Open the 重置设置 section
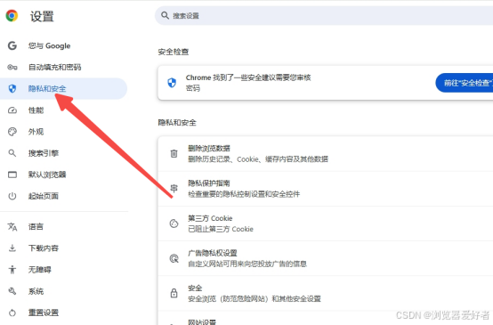 (x=63, y=313)
